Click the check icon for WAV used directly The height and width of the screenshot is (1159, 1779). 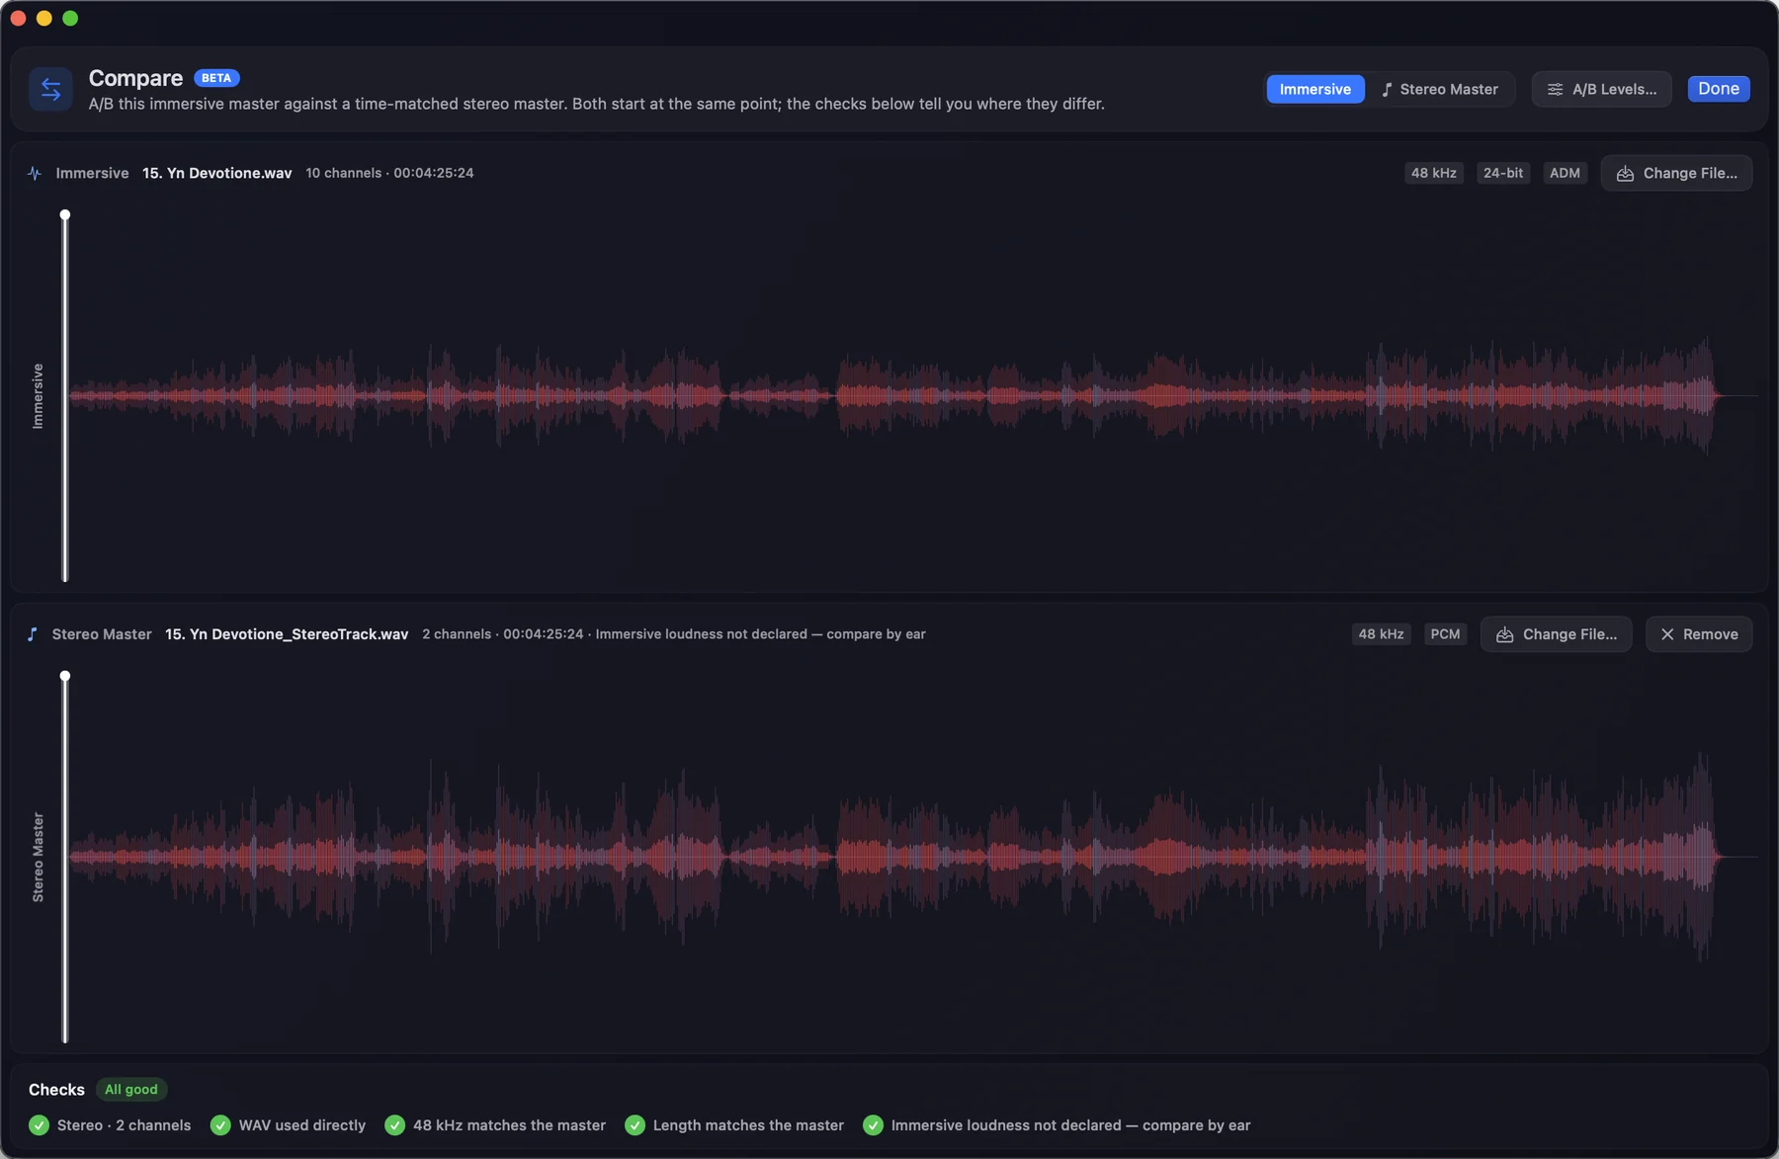tap(220, 1125)
